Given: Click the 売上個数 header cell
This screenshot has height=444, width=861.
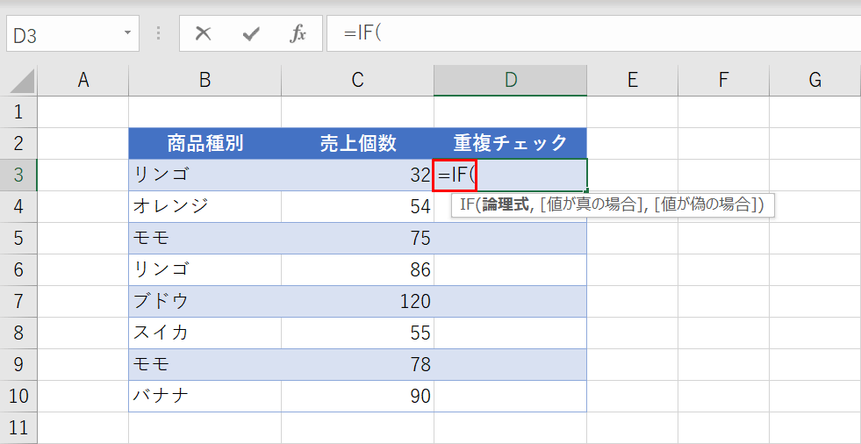Looking at the screenshot, I should 357,143.
